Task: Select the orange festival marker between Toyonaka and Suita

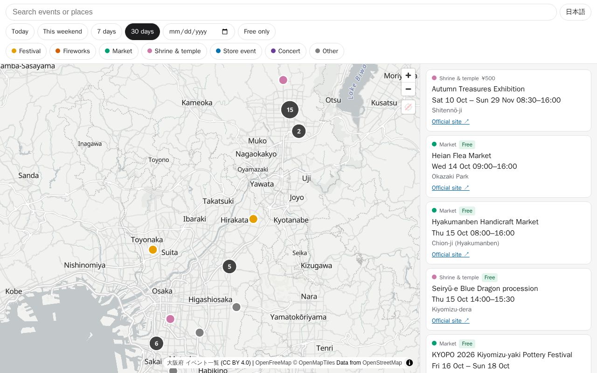Action: coord(153,249)
